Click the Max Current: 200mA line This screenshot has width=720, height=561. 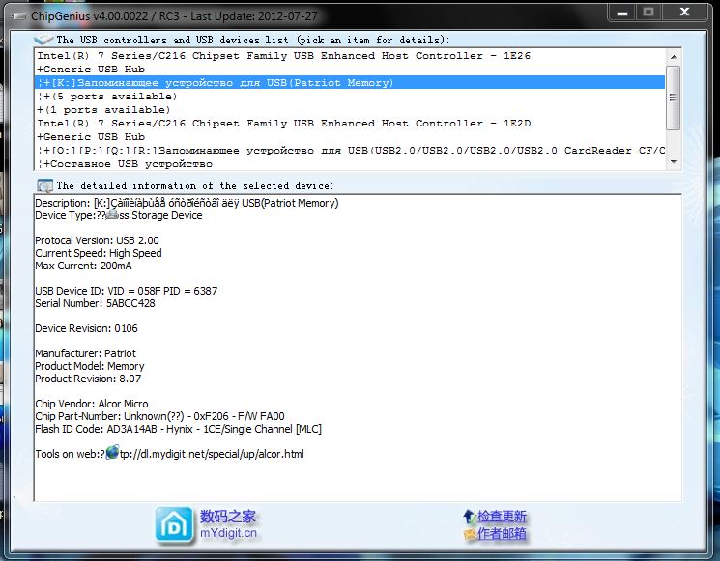(x=83, y=266)
